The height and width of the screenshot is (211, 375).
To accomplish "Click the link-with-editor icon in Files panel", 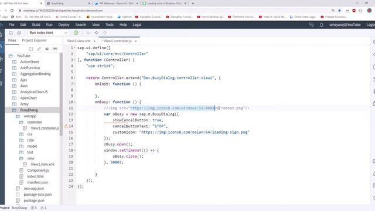I will 39,49.
